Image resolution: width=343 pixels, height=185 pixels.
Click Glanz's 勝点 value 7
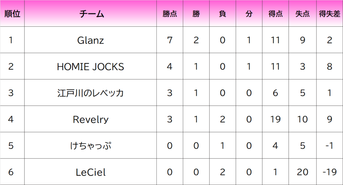[170, 40]
